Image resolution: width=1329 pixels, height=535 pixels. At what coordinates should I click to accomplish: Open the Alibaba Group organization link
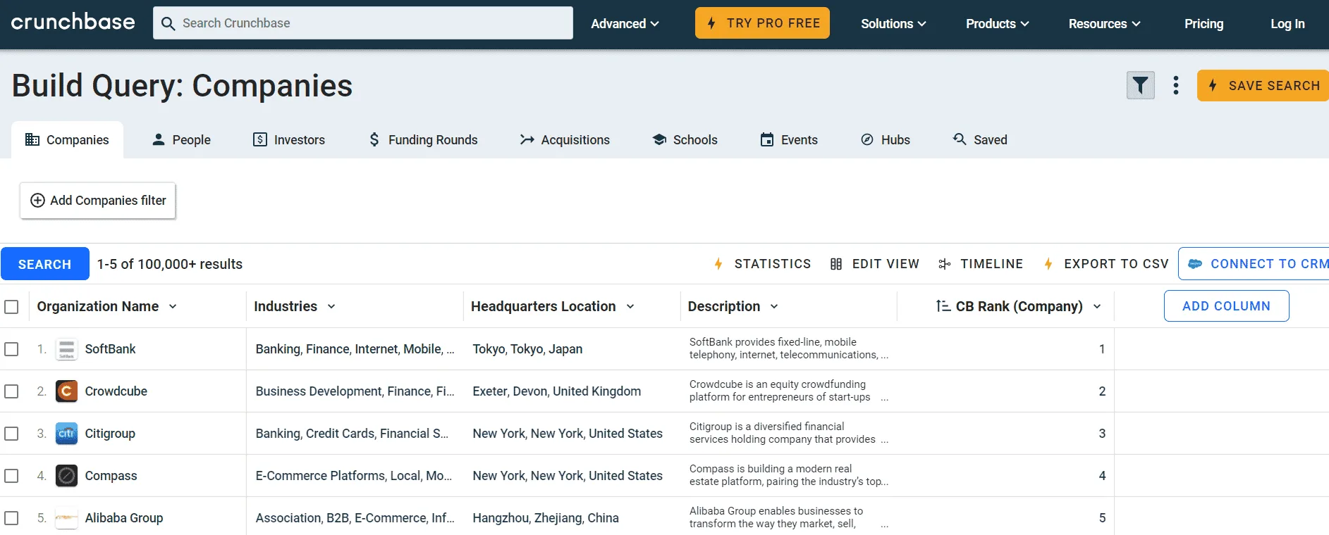tap(124, 518)
